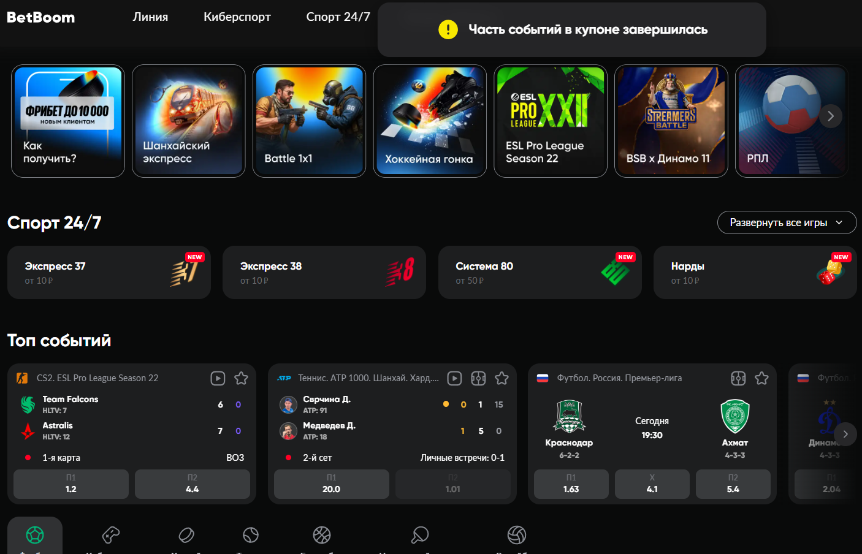862x554 pixels.
Task: Open the video stream for the tennis match
Action: [454, 378]
